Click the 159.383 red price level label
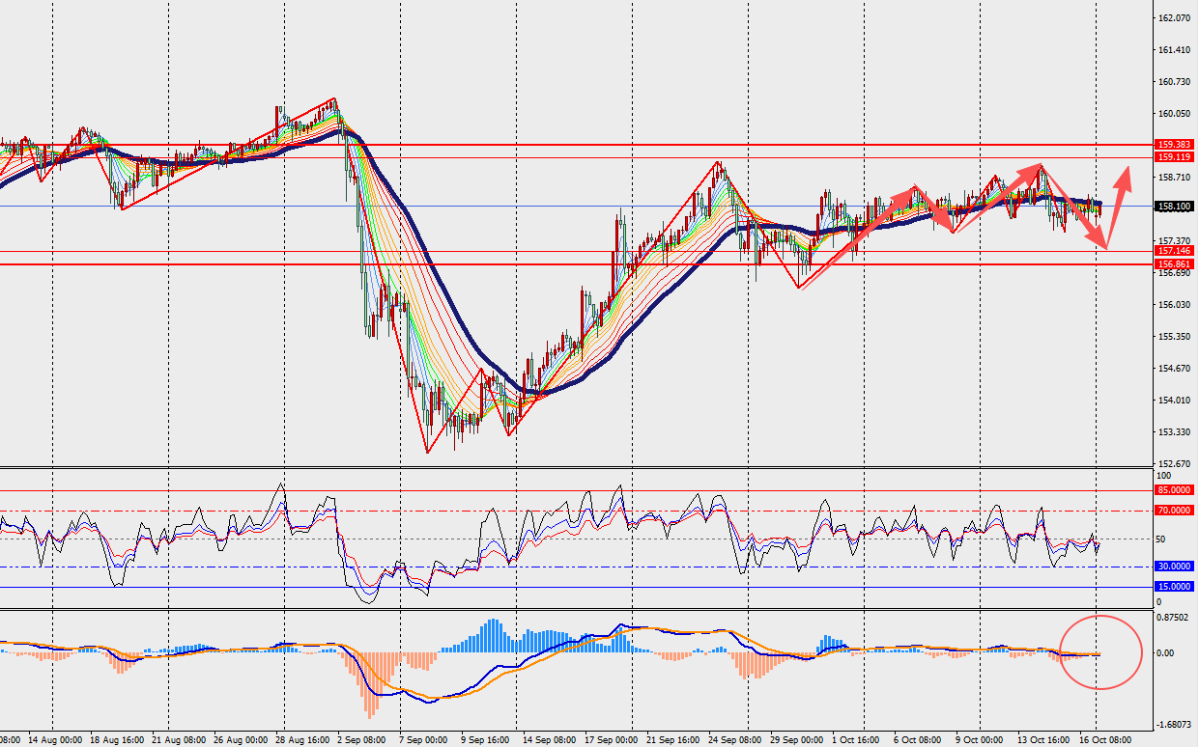 click(x=1175, y=145)
